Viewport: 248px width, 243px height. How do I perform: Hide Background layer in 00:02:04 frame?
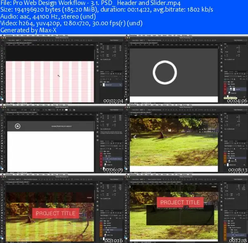click(x=101, y=85)
